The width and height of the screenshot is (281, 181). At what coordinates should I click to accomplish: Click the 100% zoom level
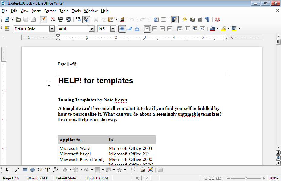tap(274, 178)
